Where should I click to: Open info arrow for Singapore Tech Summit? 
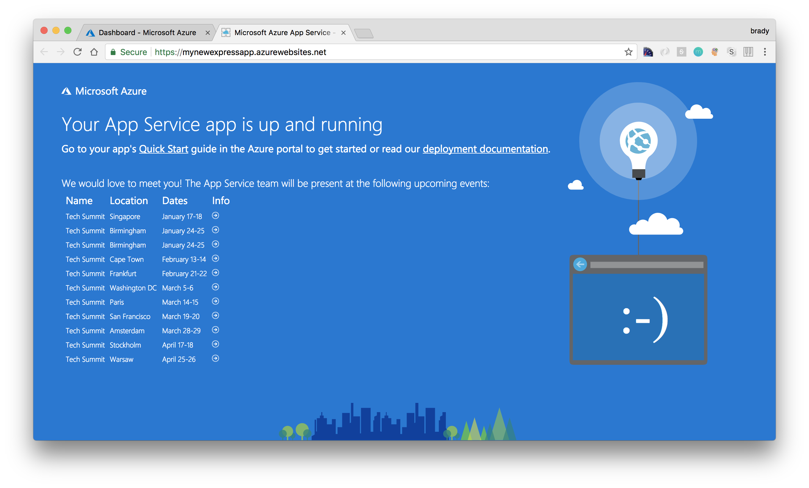(215, 216)
